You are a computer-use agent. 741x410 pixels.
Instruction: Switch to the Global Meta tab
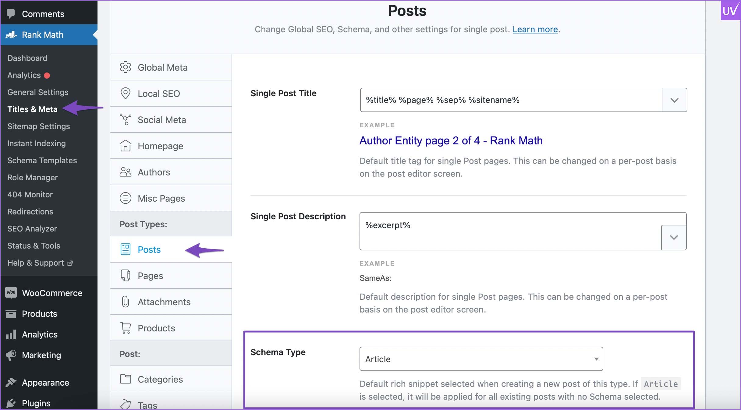(x=171, y=67)
